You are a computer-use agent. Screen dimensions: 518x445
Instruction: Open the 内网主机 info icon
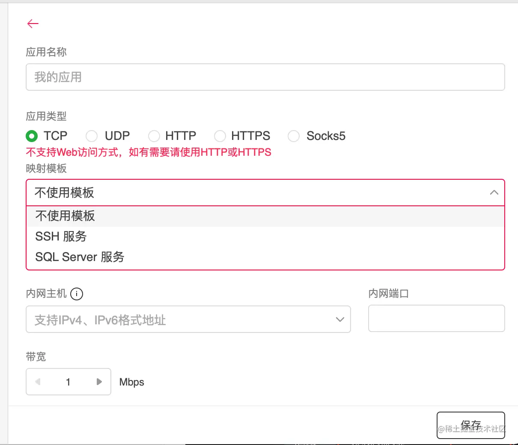click(77, 294)
